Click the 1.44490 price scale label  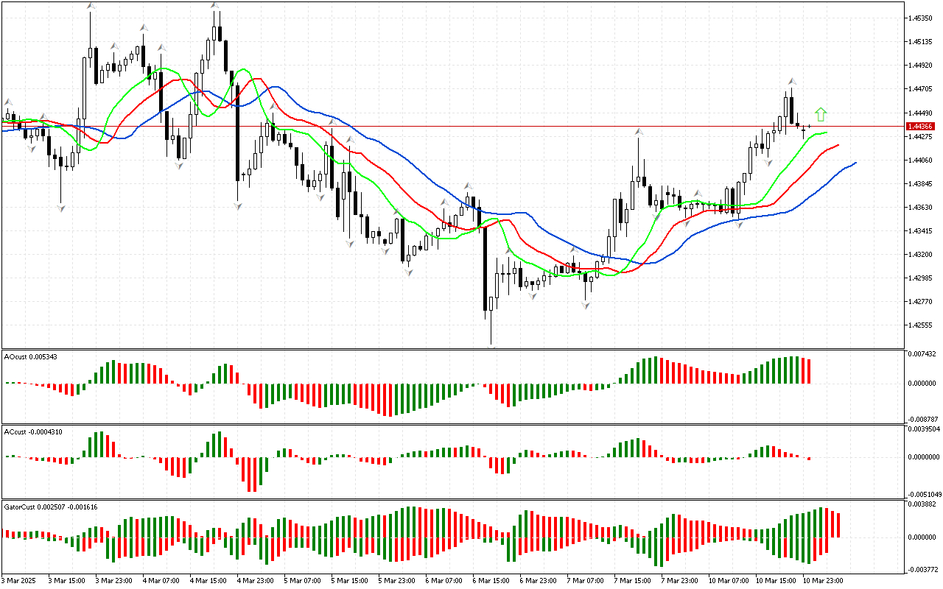[x=921, y=113]
